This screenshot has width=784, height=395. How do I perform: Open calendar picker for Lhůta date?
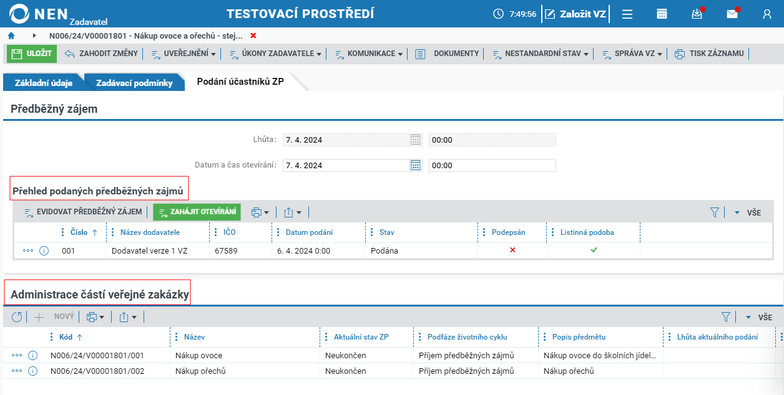[416, 140]
